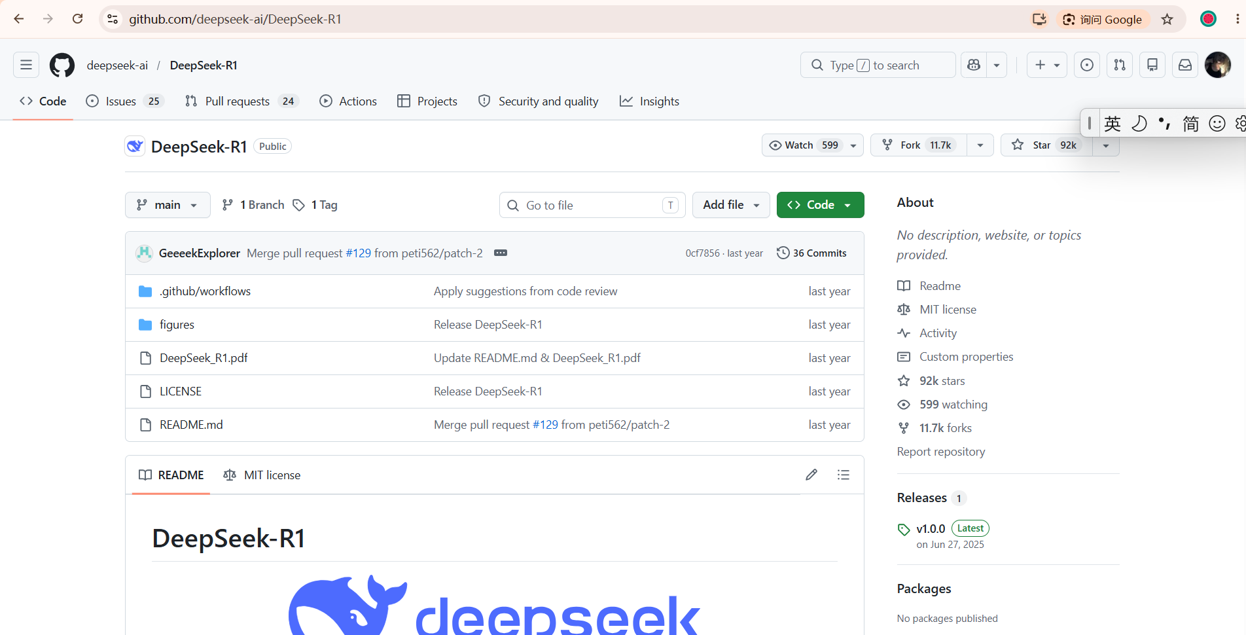Open Copilot options dropdown arrow
Viewport: 1246px width, 635px height.
(997, 65)
